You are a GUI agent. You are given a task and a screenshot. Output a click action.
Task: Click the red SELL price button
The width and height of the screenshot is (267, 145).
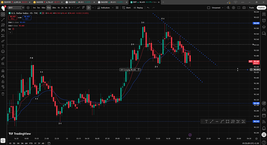pyautogui.click(x=13, y=17)
